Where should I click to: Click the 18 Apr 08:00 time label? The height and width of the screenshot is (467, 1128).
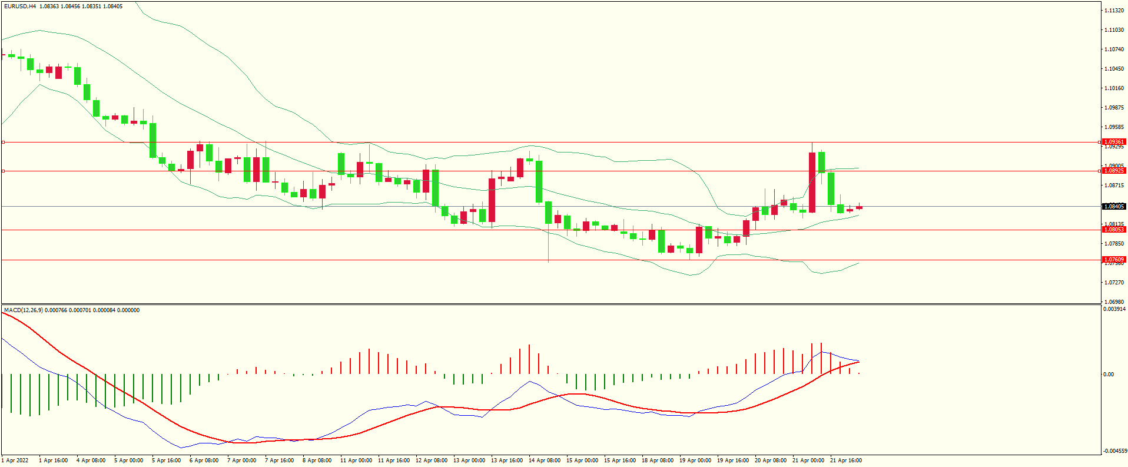click(x=658, y=461)
